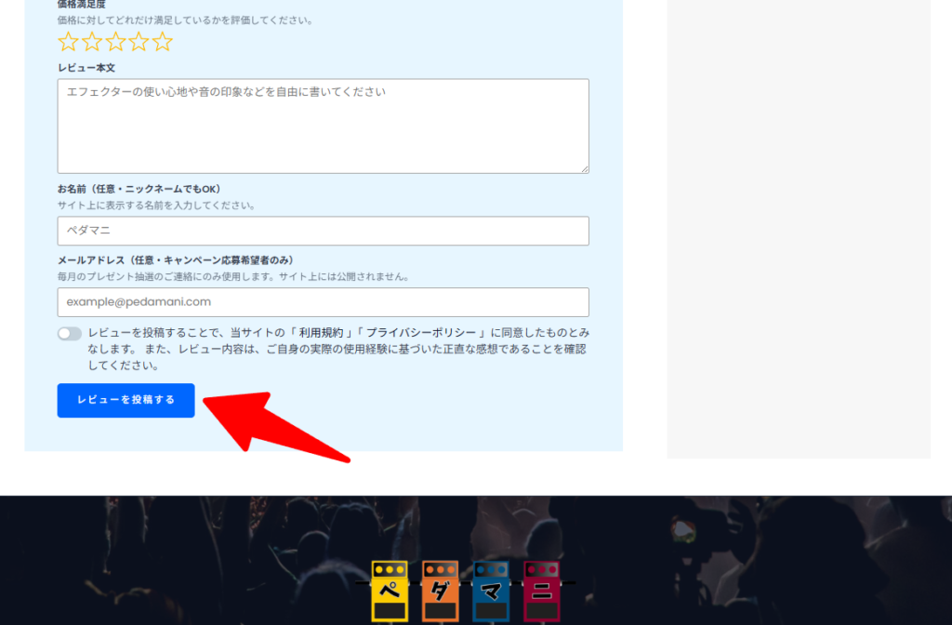Select the third price satisfaction star
The image size is (952, 625).
[115, 42]
